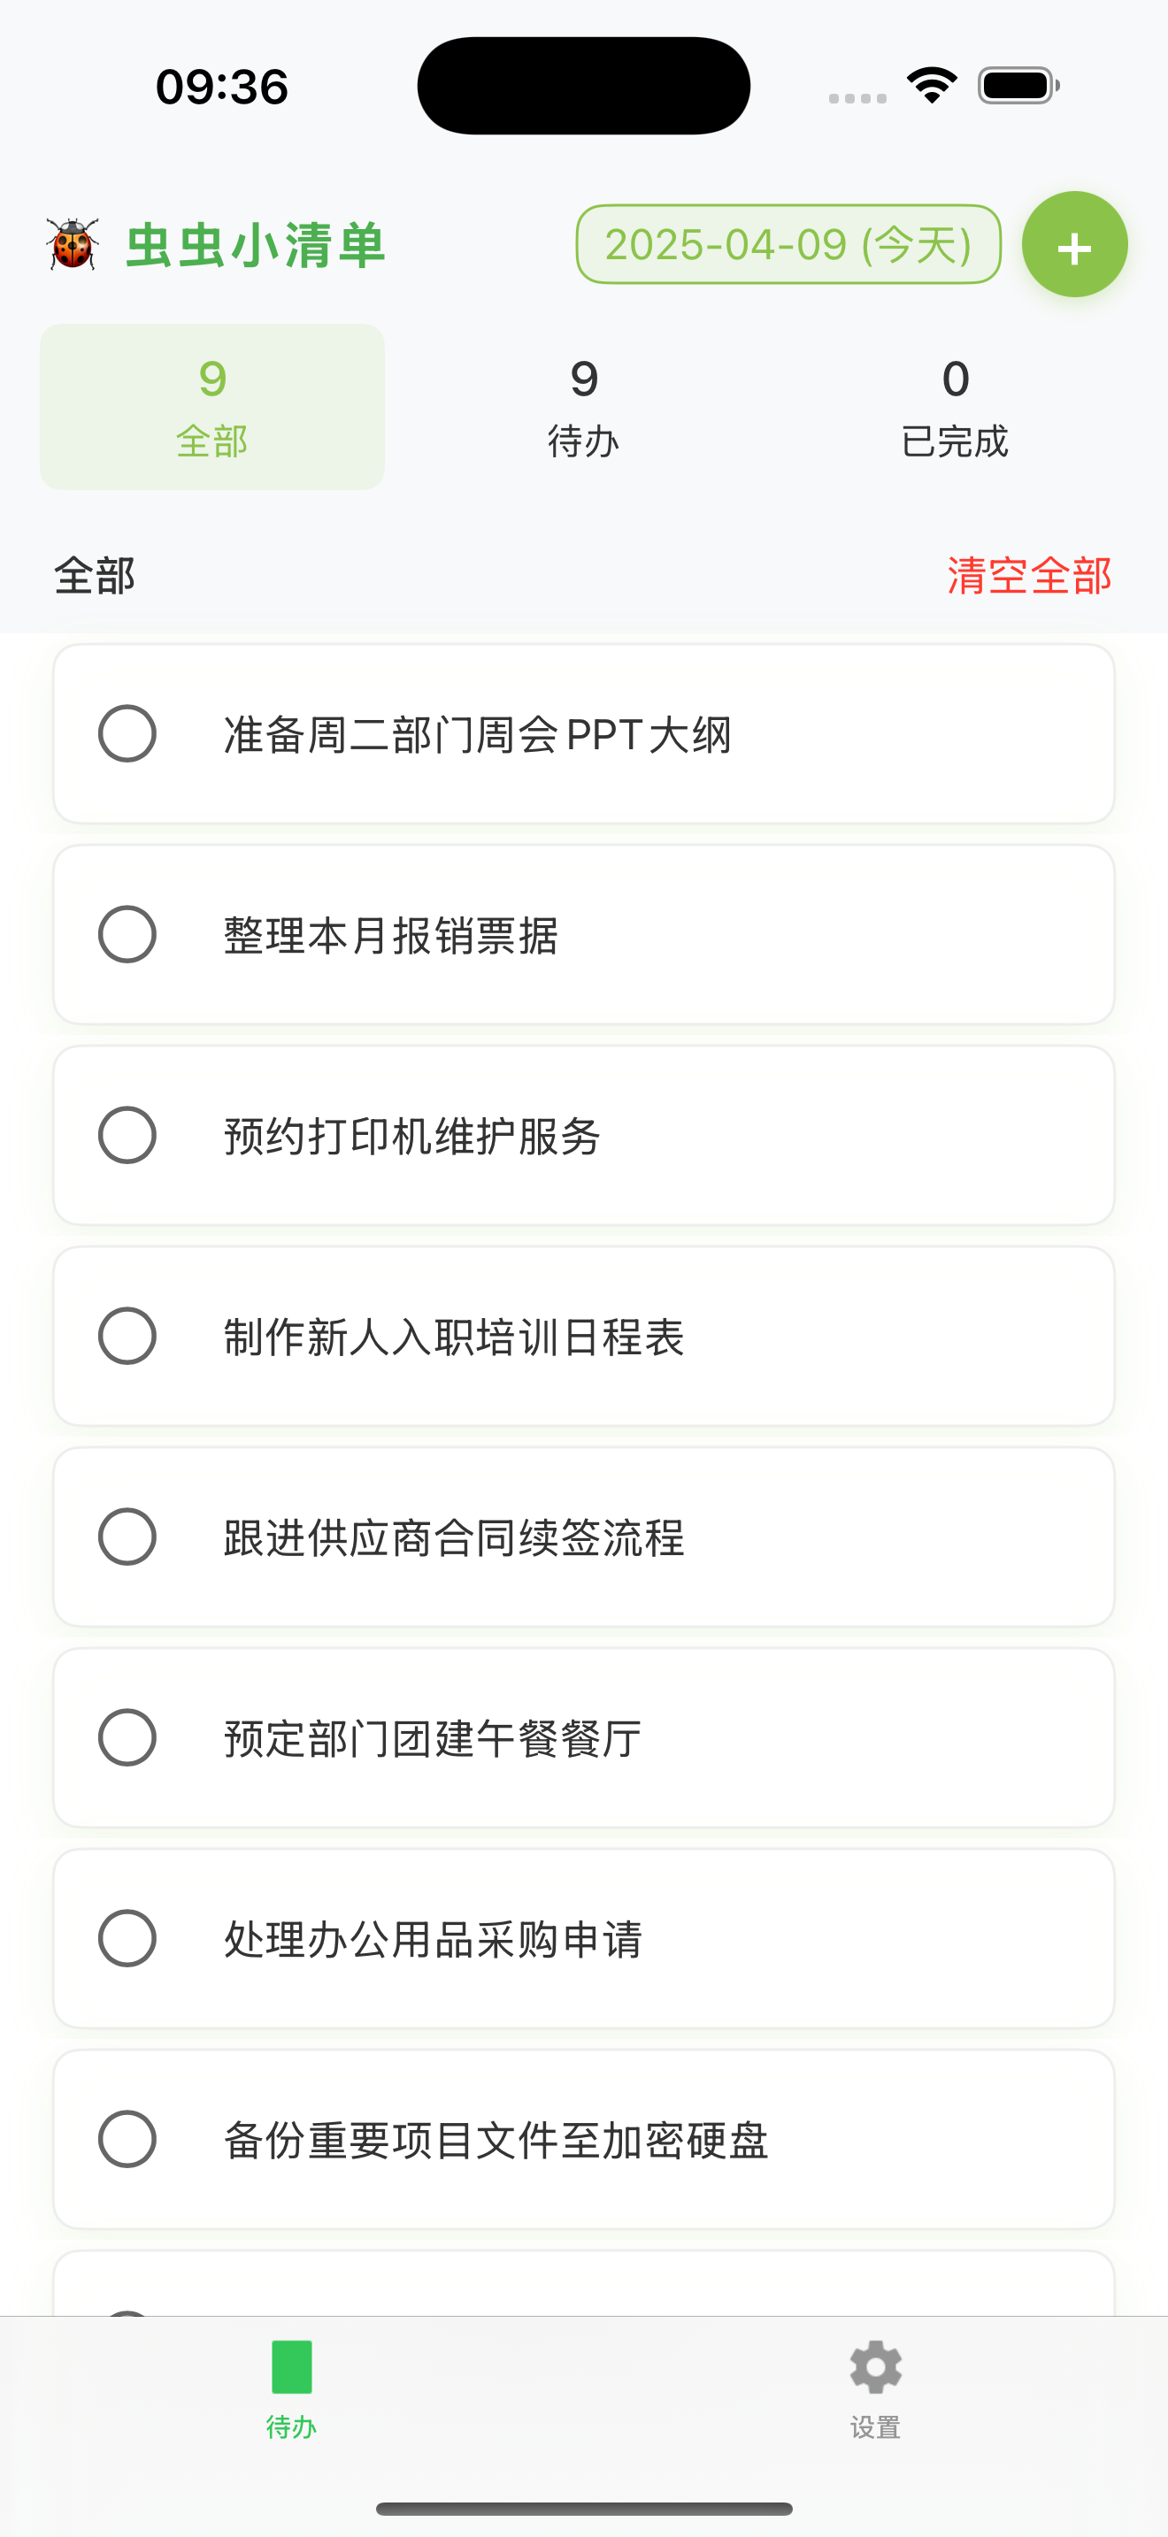Check off 准备周二部门周会PPT大纲 circle
The width and height of the screenshot is (1168, 2537).
coord(127,733)
